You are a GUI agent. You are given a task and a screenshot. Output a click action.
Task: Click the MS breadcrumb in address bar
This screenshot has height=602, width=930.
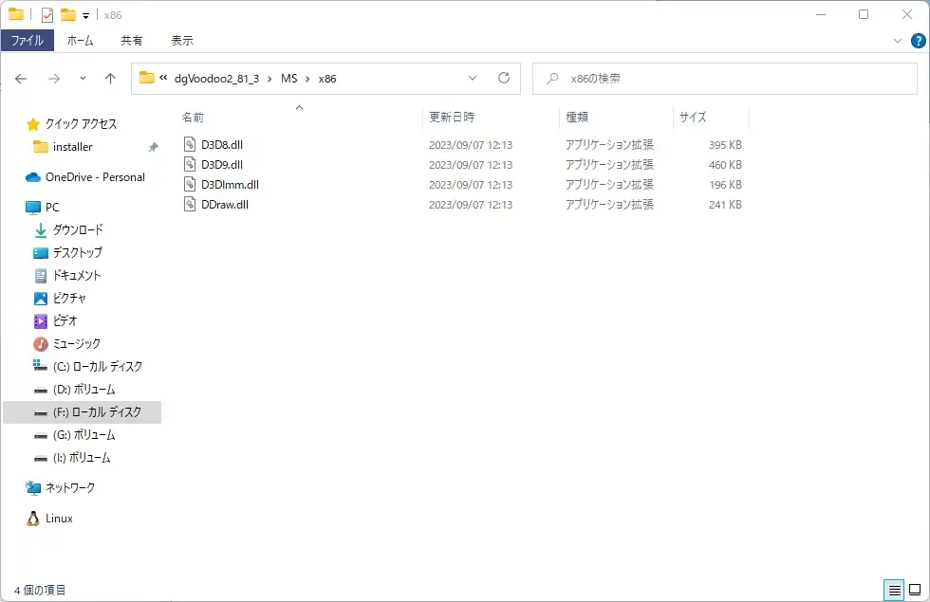coord(288,79)
